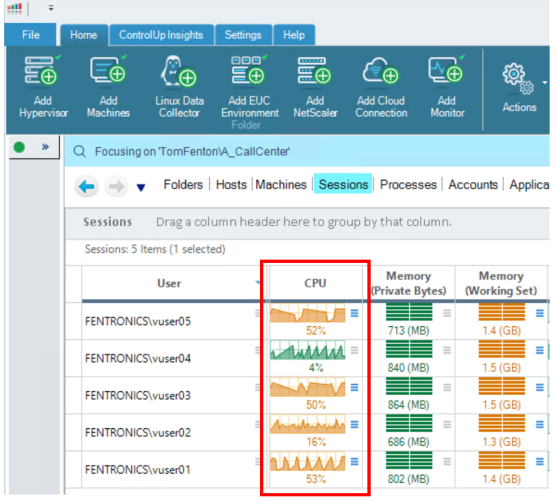Click the green status indicator dot
The image size is (555, 501).
[19, 147]
